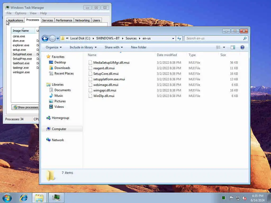The image size is (271, 203).
Task: Click the Search en-us input field
Action: click(214, 38)
